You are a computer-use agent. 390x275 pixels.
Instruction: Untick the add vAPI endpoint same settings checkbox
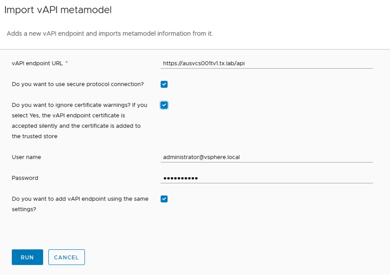(164, 199)
